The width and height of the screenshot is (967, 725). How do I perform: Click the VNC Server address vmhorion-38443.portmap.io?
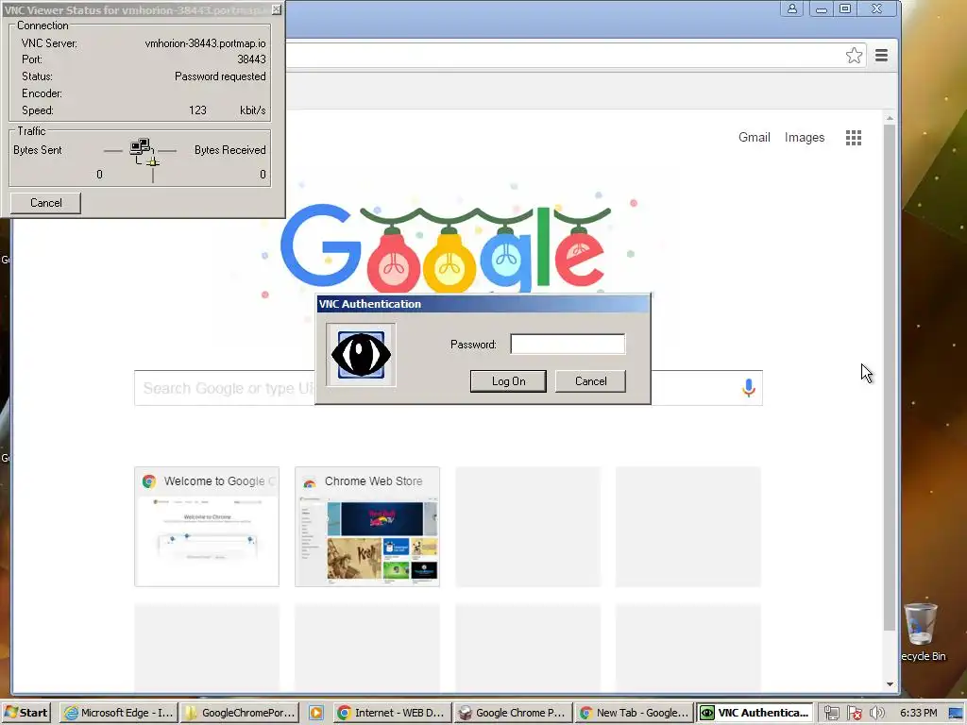point(205,43)
